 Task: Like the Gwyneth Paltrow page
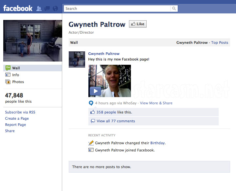(138, 24)
